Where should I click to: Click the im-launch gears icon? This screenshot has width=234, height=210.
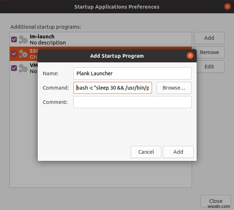[x=23, y=39]
